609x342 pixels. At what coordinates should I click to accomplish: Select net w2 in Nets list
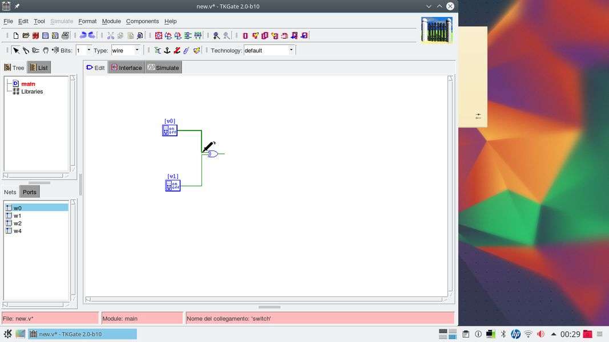tap(18, 223)
